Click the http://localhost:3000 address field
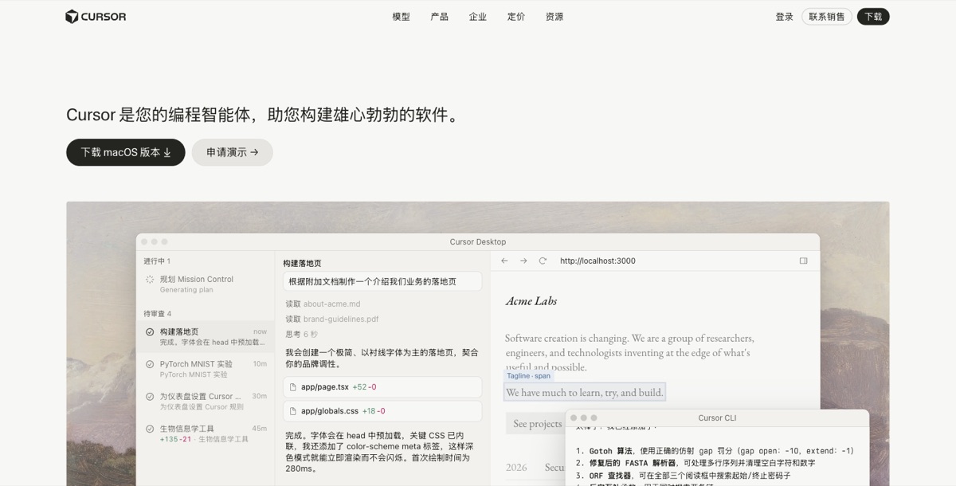Viewport: 956px width, 486px height. point(597,261)
